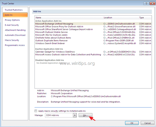Select the Add-ins section
156x127 pixels.
coord(15,15)
